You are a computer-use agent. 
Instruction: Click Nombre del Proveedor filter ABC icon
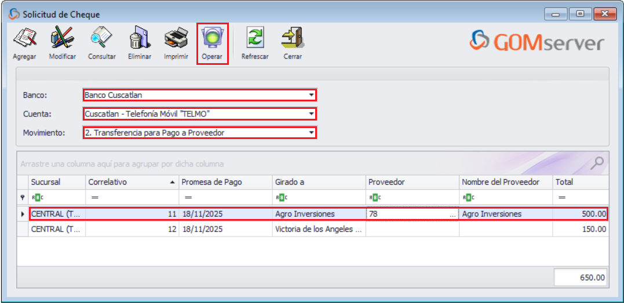(x=468, y=197)
